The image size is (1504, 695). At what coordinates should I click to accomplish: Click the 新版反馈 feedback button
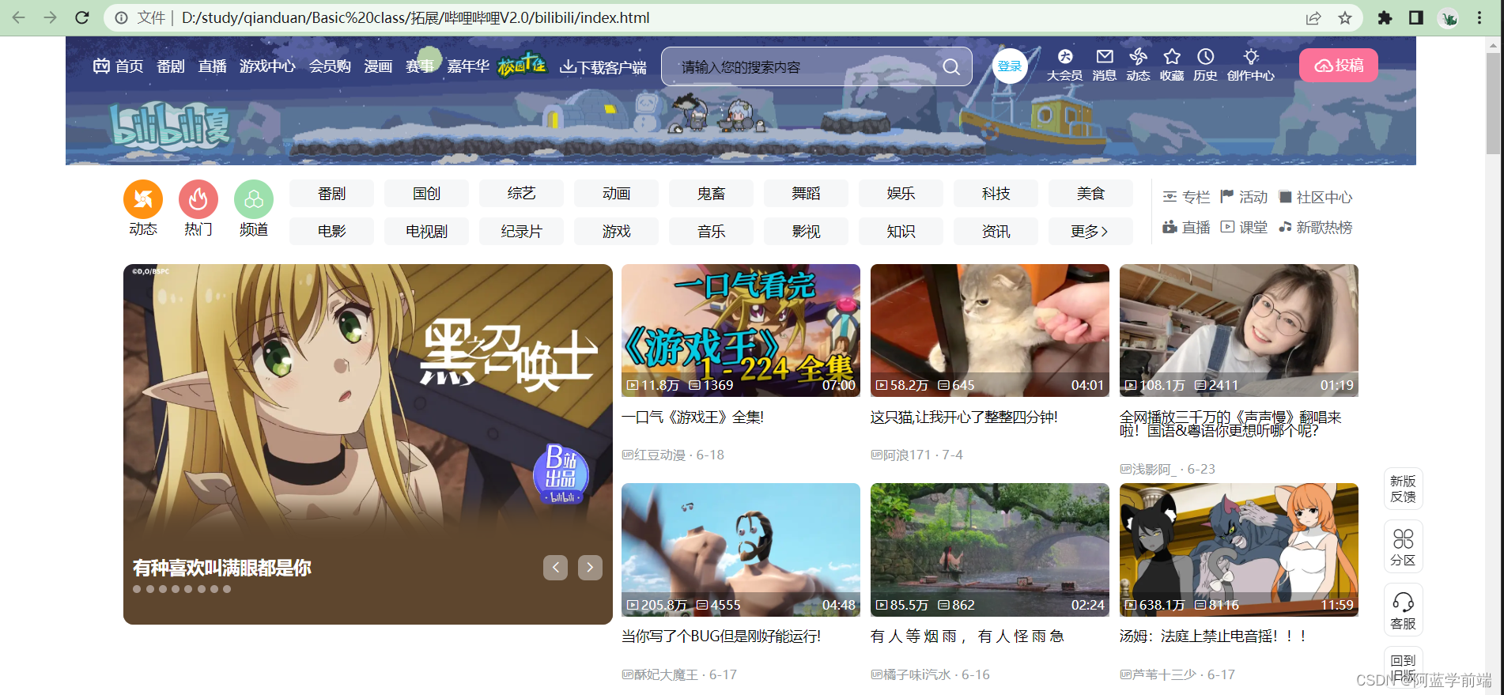pyautogui.click(x=1403, y=489)
